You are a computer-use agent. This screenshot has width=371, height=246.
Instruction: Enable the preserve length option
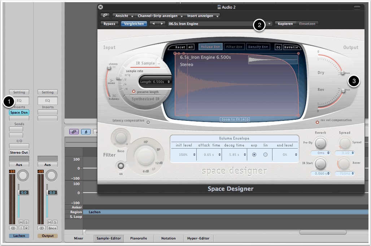(x=134, y=92)
